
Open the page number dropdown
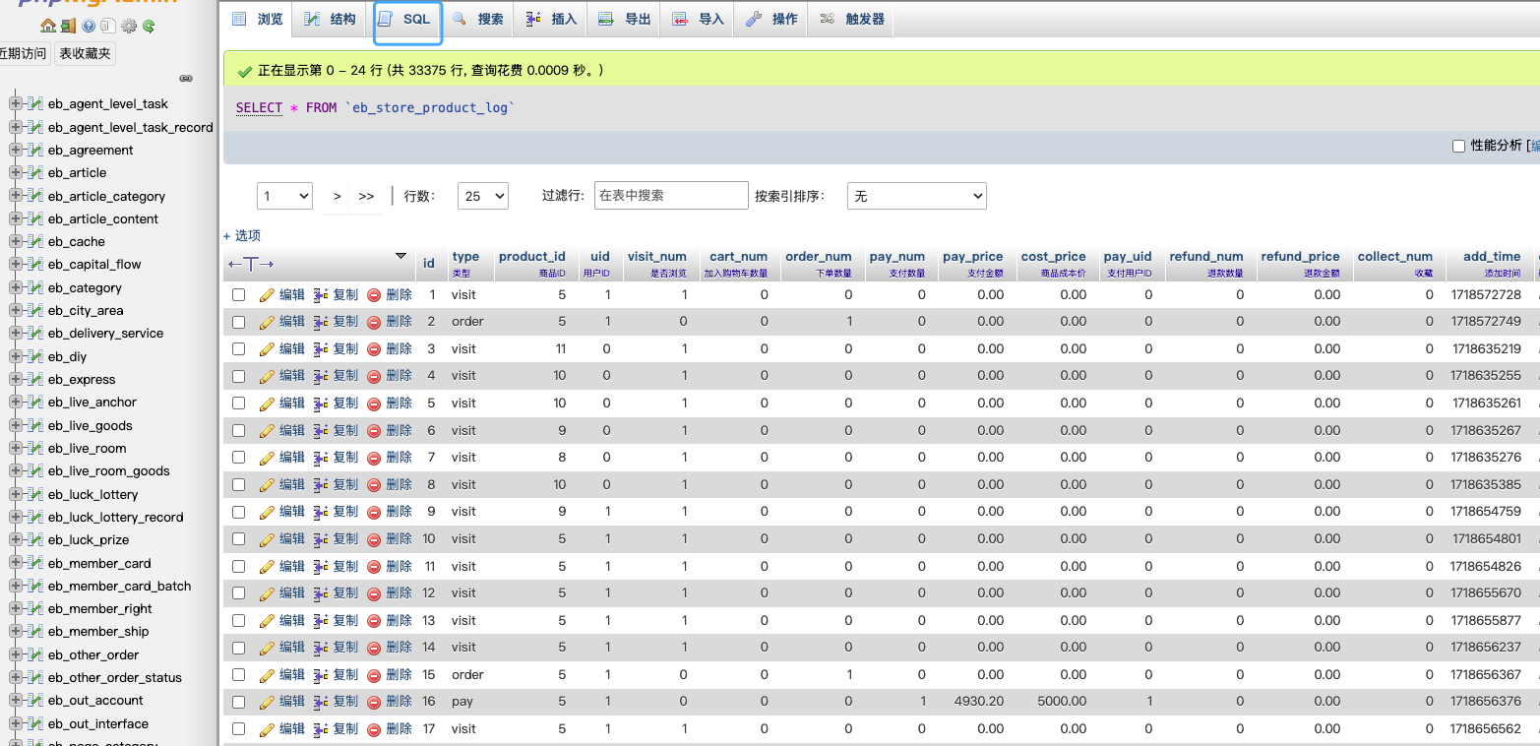[284, 196]
